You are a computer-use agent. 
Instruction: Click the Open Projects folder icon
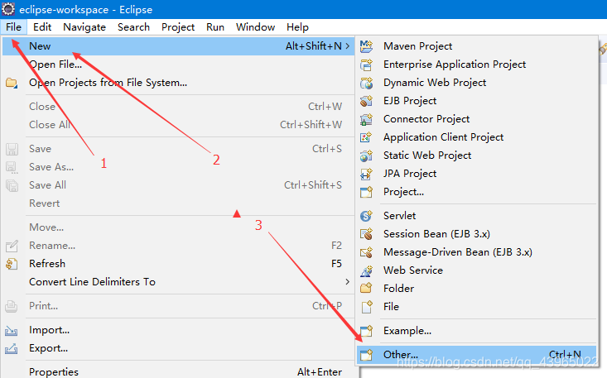pyautogui.click(x=12, y=83)
